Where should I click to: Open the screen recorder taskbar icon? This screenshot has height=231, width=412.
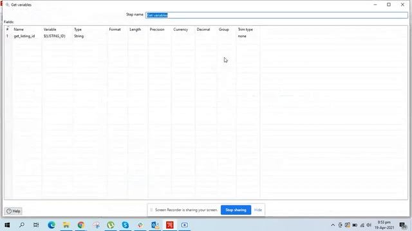pyautogui.click(x=185, y=225)
